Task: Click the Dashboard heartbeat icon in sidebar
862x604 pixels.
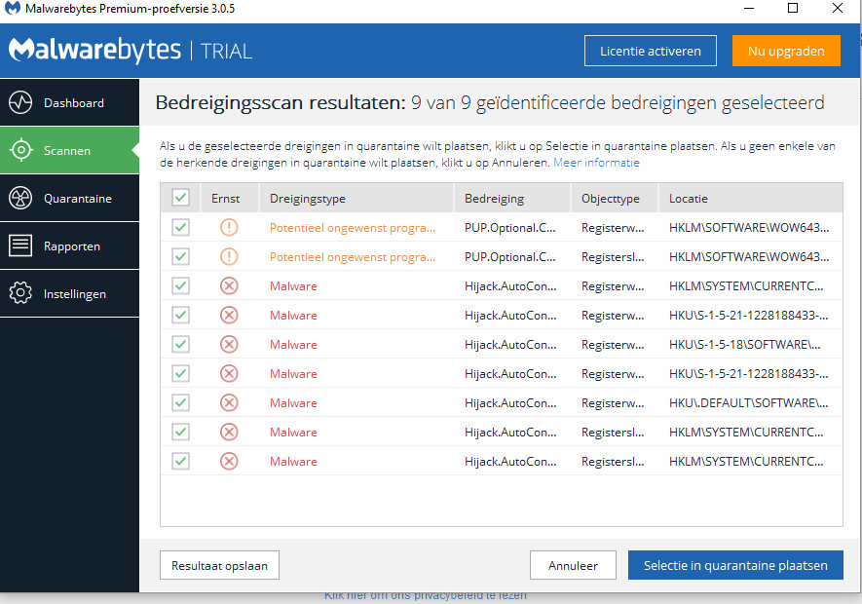Action: point(20,103)
